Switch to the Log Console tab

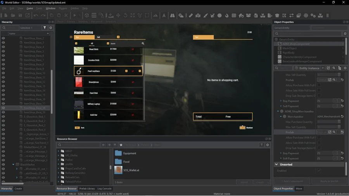coord(104,189)
